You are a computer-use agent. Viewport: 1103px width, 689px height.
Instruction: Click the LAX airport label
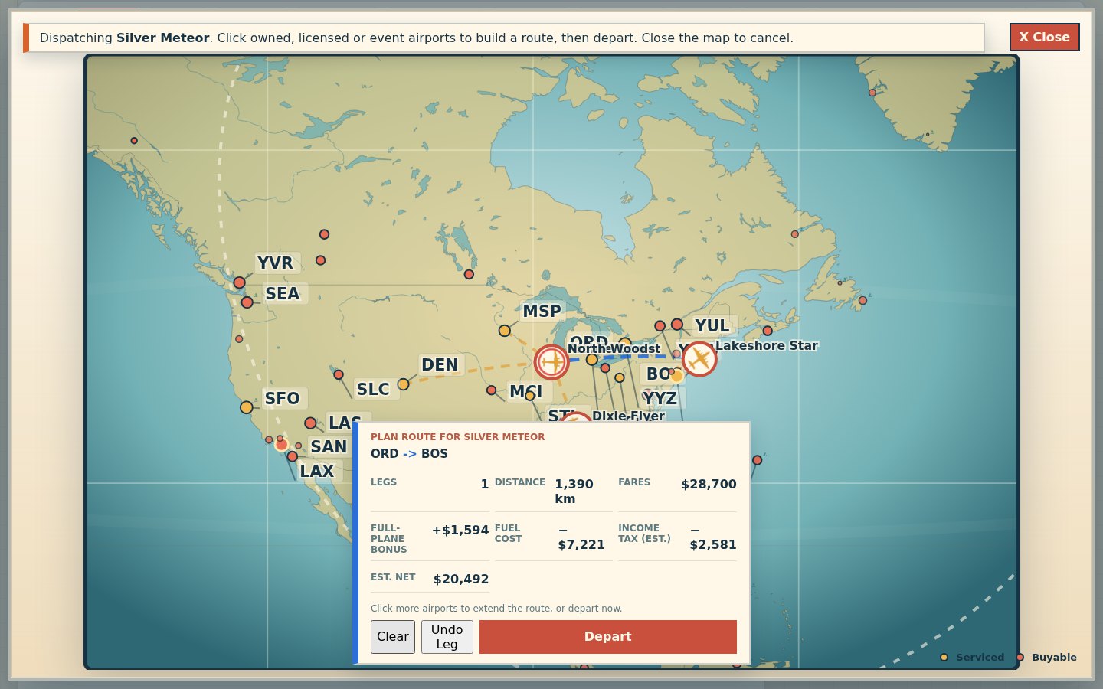317,471
